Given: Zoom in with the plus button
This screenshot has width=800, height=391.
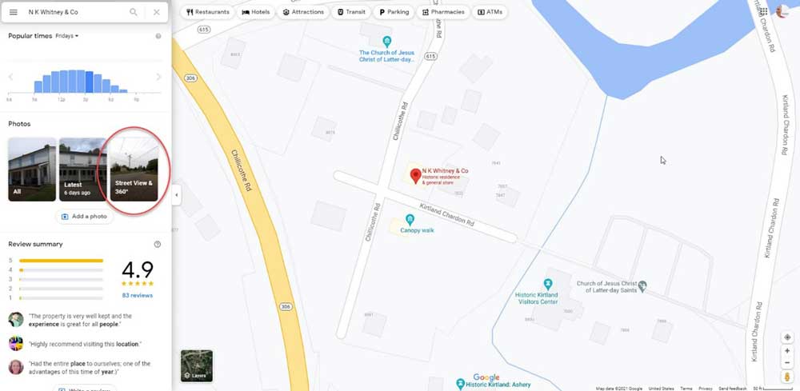Looking at the screenshot, I should (x=787, y=351).
